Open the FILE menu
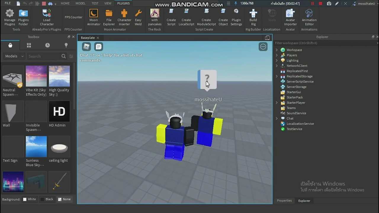The image size is (379, 213). (x=8, y=3)
